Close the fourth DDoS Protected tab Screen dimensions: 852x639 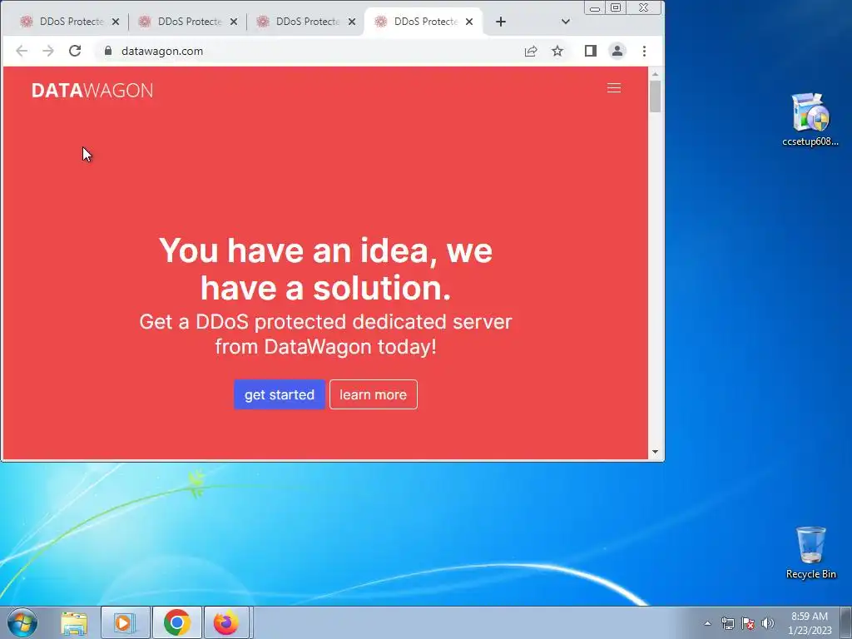(469, 22)
